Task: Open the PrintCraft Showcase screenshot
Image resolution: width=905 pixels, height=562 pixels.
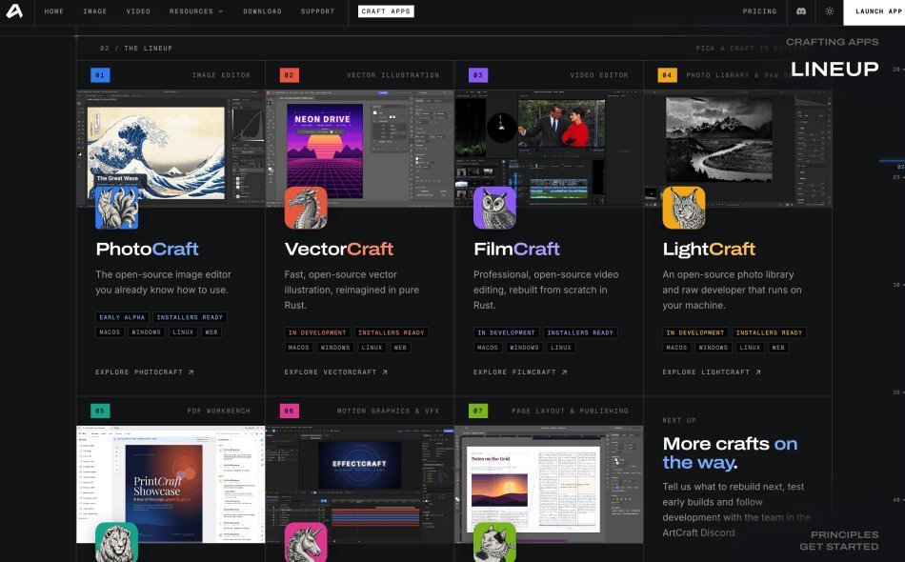Action: pyautogui.click(x=171, y=485)
